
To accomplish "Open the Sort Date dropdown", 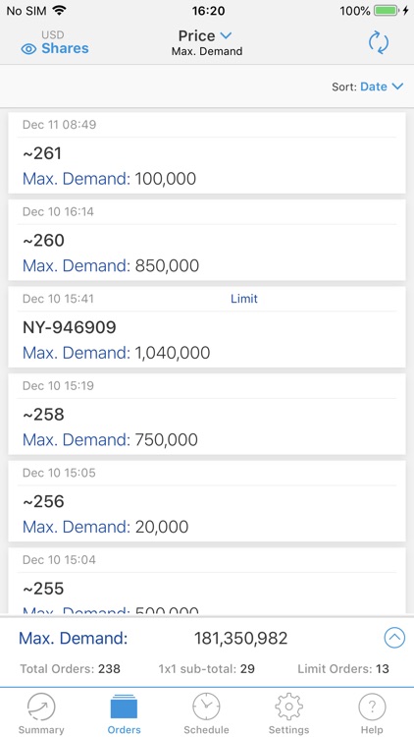I will click(x=382, y=86).
